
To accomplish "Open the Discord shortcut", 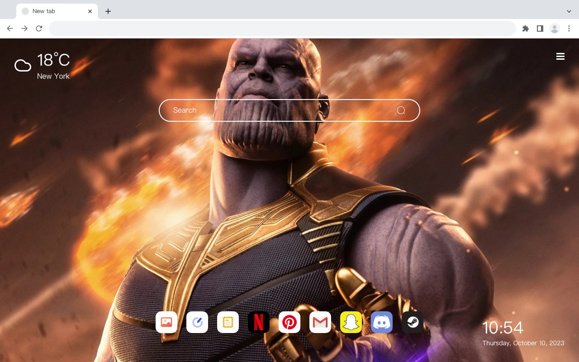I will (382, 322).
